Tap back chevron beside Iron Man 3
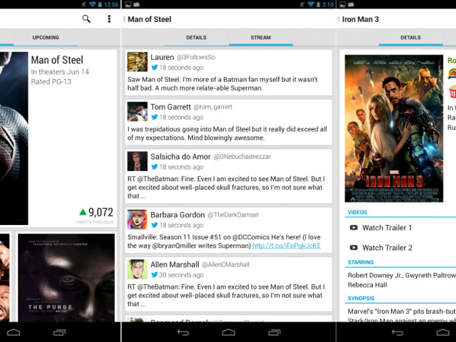Viewport: 456px width, 342px height. click(339, 19)
